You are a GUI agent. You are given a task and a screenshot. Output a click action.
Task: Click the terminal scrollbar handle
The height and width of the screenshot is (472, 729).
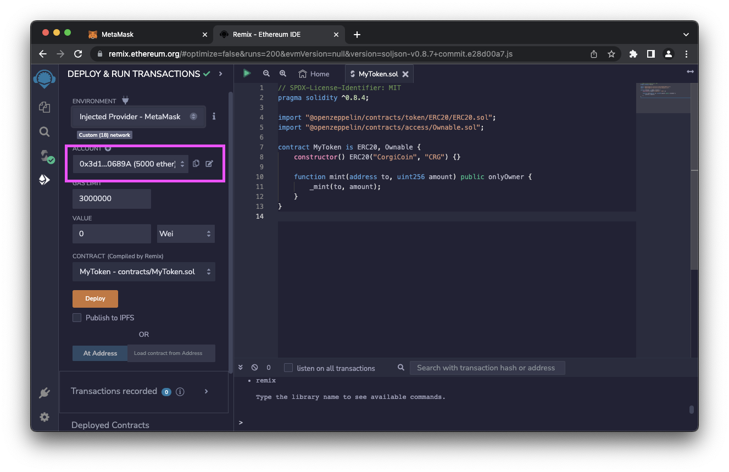pos(692,409)
